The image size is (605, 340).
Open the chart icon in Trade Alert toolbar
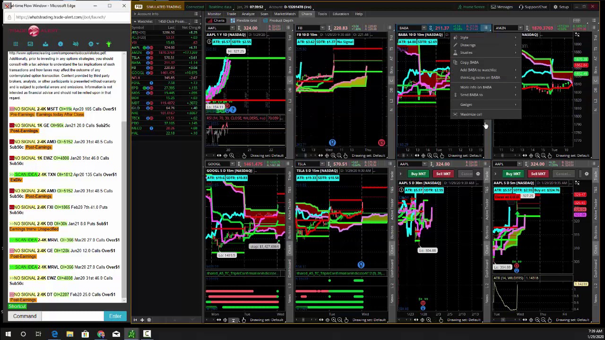pyautogui.click(x=30, y=44)
